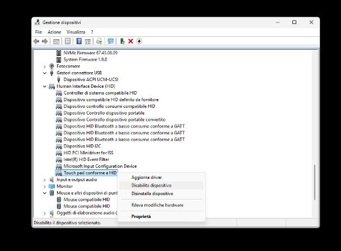The height and width of the screenshot is (251, 341).
Task: Select 'Dispositivo ACPI UCM-UCSI' in the tree
Action: click(x=91, y=79)
